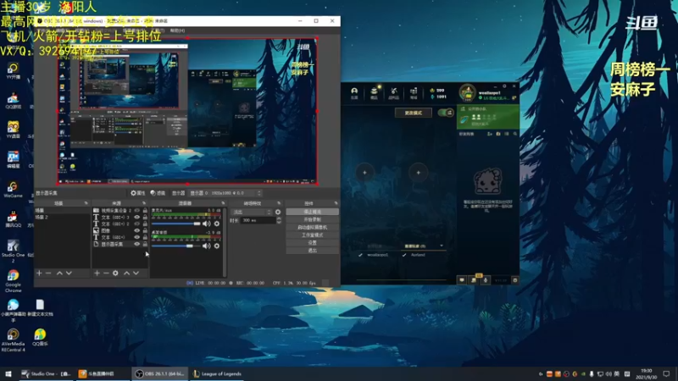The image size is (678, 381).
Task: Adjust the first mixer channel volume slider
Action: tap(176, 224)
